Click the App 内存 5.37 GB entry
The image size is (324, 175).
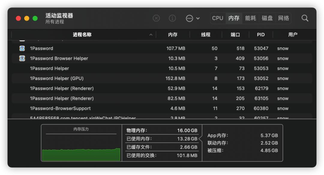point(243,135)
